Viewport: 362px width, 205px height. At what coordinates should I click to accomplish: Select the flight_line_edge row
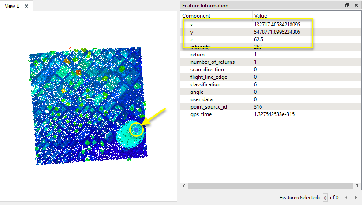(x=270, y=77)
